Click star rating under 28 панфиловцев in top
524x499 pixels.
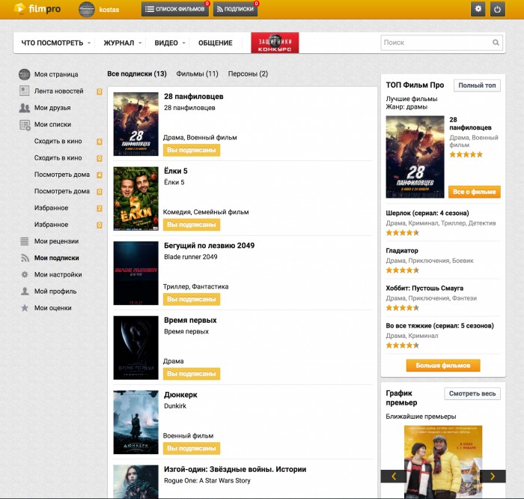click(x=466, y=154)
